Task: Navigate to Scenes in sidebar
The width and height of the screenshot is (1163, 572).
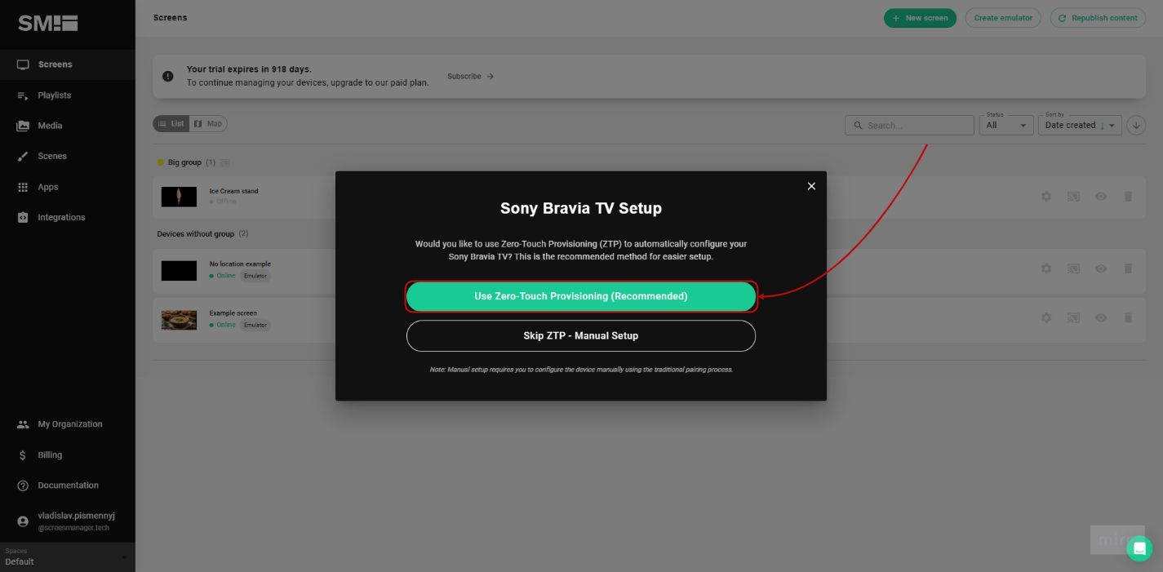Action: 67,156
